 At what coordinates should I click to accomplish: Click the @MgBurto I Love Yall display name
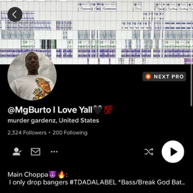(50, 110)
